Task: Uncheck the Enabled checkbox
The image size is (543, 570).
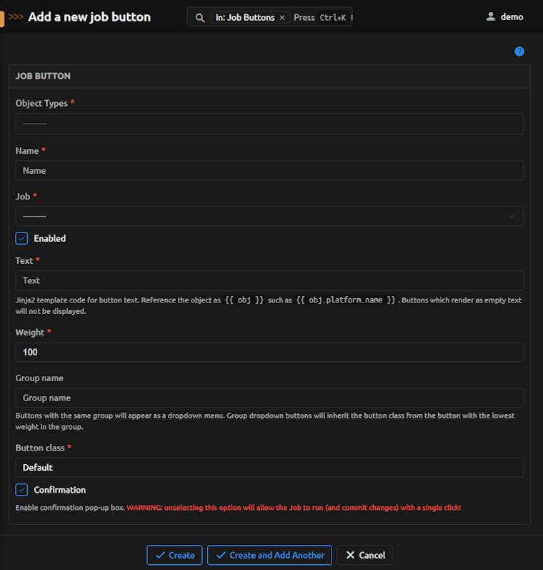Action: [22, 238]
